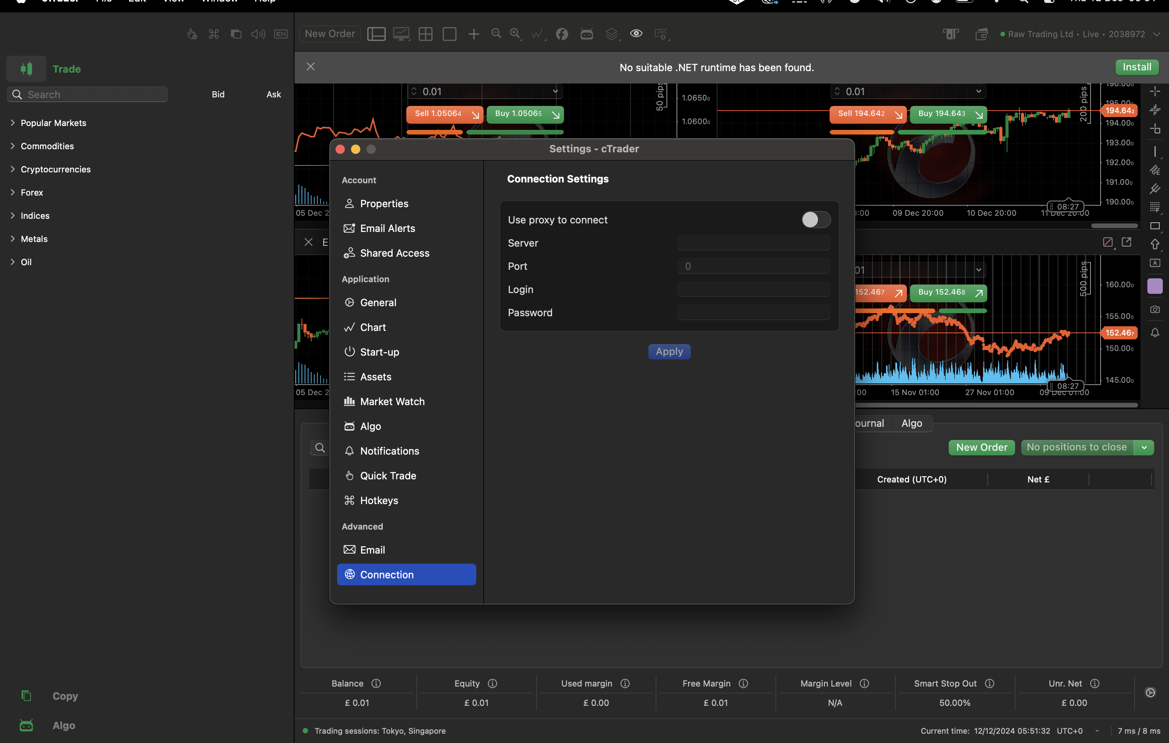Click the Port input field
Screen dimensions: 1169x743
753,266
